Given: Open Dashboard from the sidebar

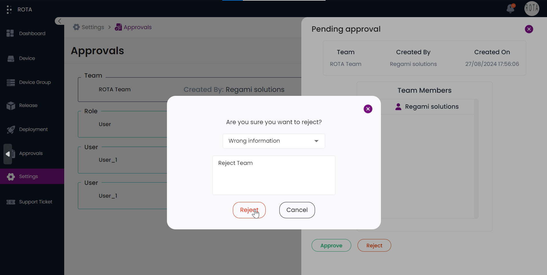Looking at the screenshot, I should [x=32, y=33].
